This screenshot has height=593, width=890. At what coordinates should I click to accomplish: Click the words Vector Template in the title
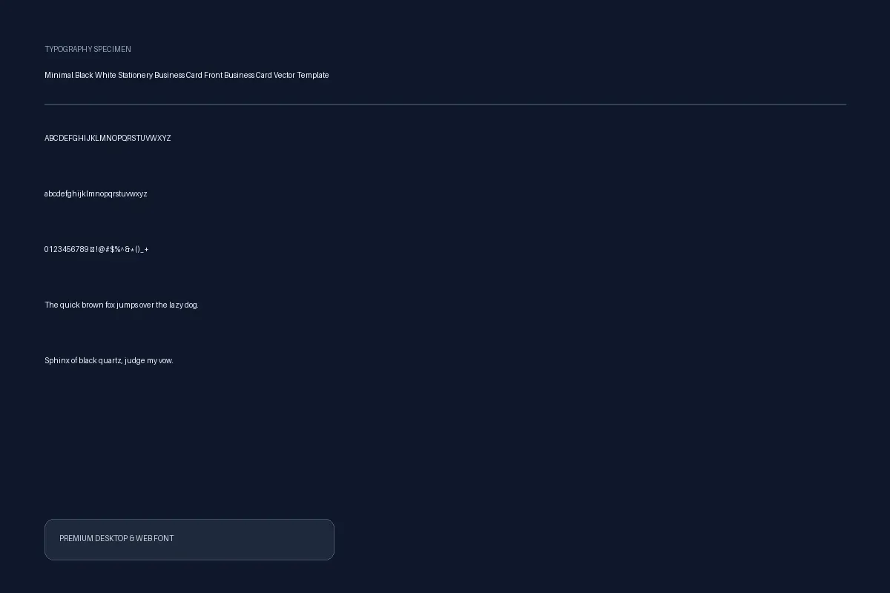coord(301,75)
